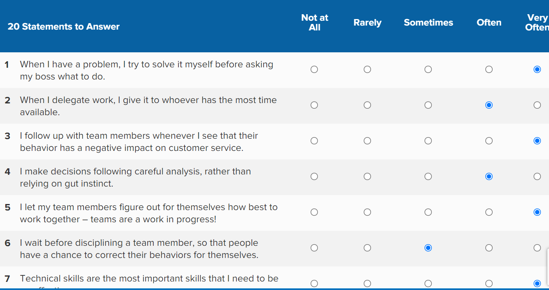The image size is (549, 290).
Task: Choose 'Very Often' for statement 6
Action: tap(537, 248)
